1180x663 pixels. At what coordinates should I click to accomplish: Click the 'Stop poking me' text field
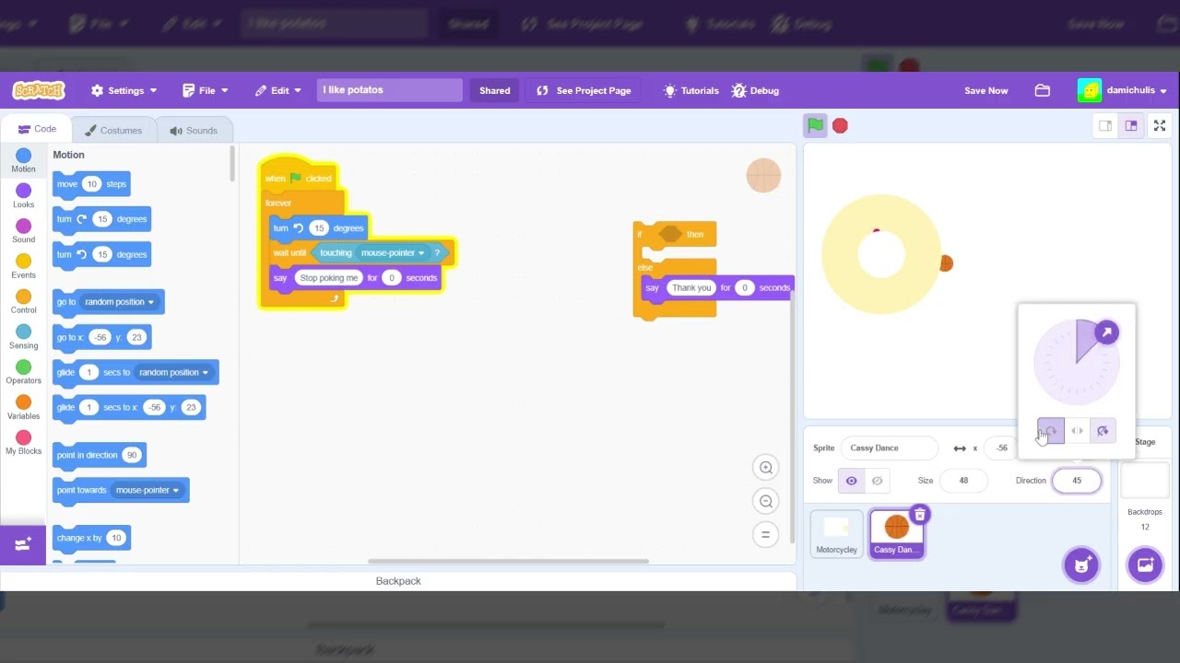click(x=328, y=277)
